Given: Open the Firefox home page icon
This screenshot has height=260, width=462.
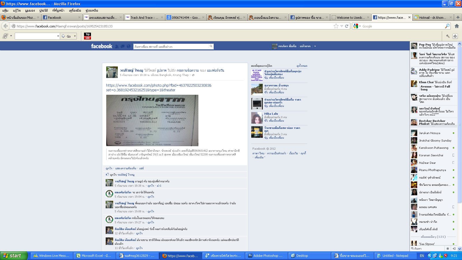Looking at the screenshot, I should (457, 26).
